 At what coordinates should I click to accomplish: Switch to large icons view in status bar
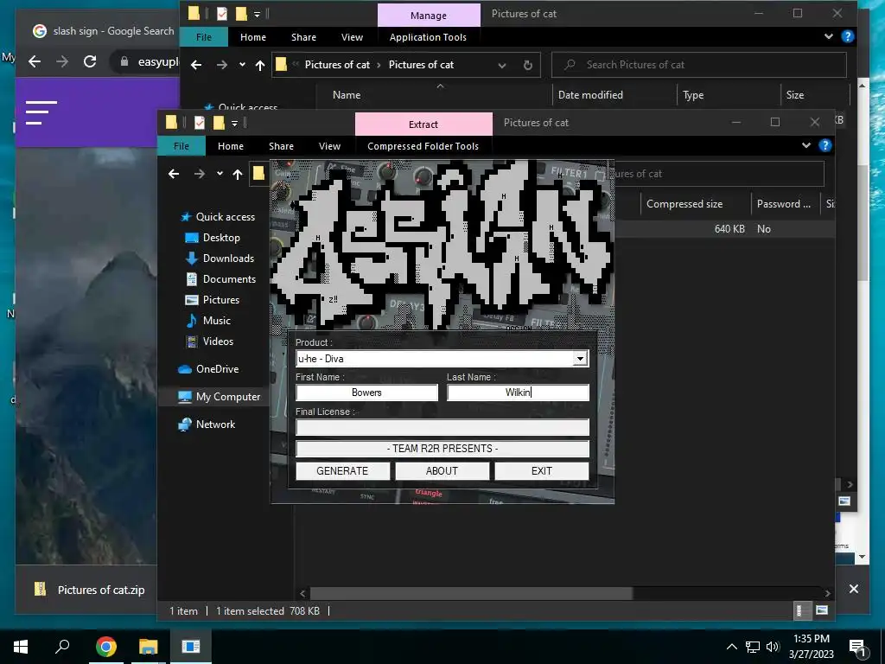tap(822, 610)
